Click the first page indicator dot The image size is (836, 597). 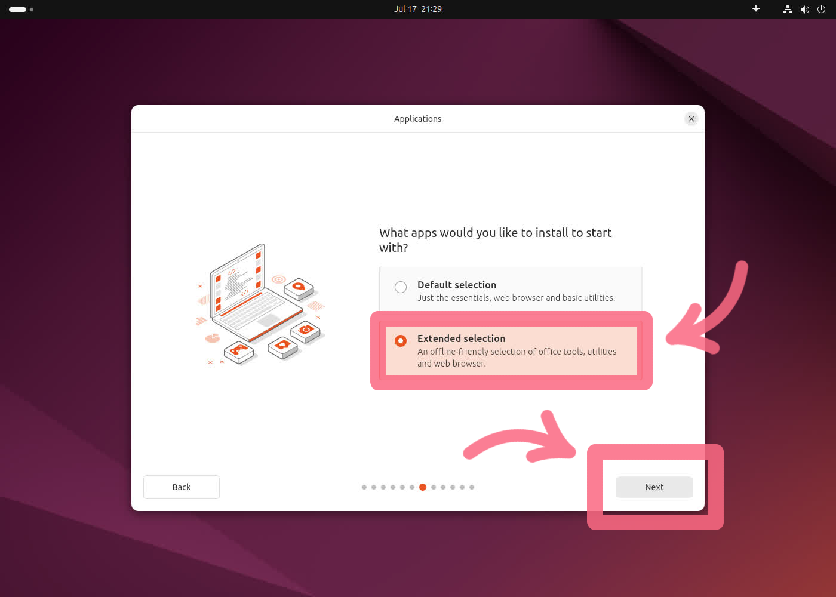click(364, 487)
